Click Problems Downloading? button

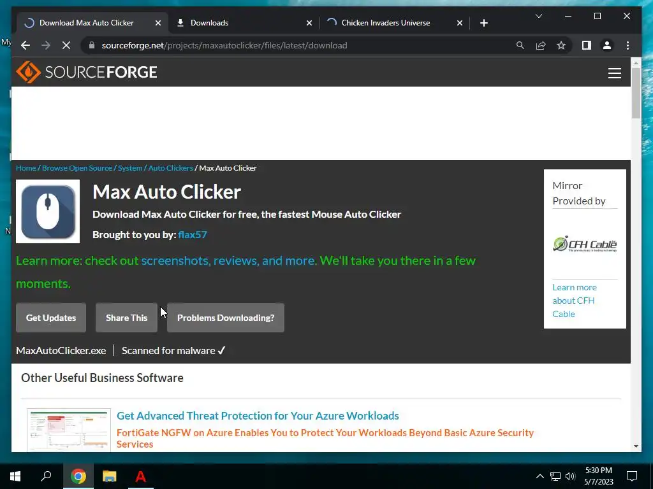pyautogui.click(x=226, y=318)
